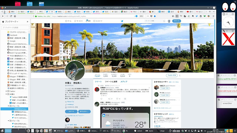Open Twitter モーメント (Moments)
Viewport: 237px width, 133px height.
tap(79, 21)
